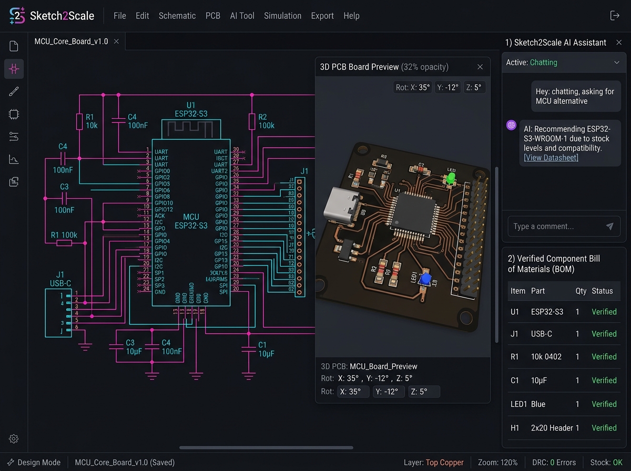
Task: Close the 3D PCB Board Preview panel
Action: tap(480, 67)
